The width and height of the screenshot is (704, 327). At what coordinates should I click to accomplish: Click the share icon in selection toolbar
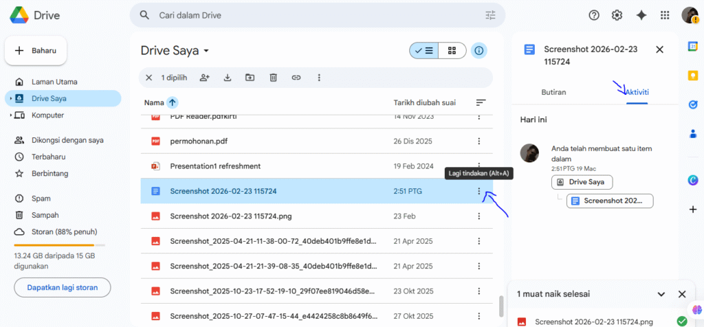[204, 78]
